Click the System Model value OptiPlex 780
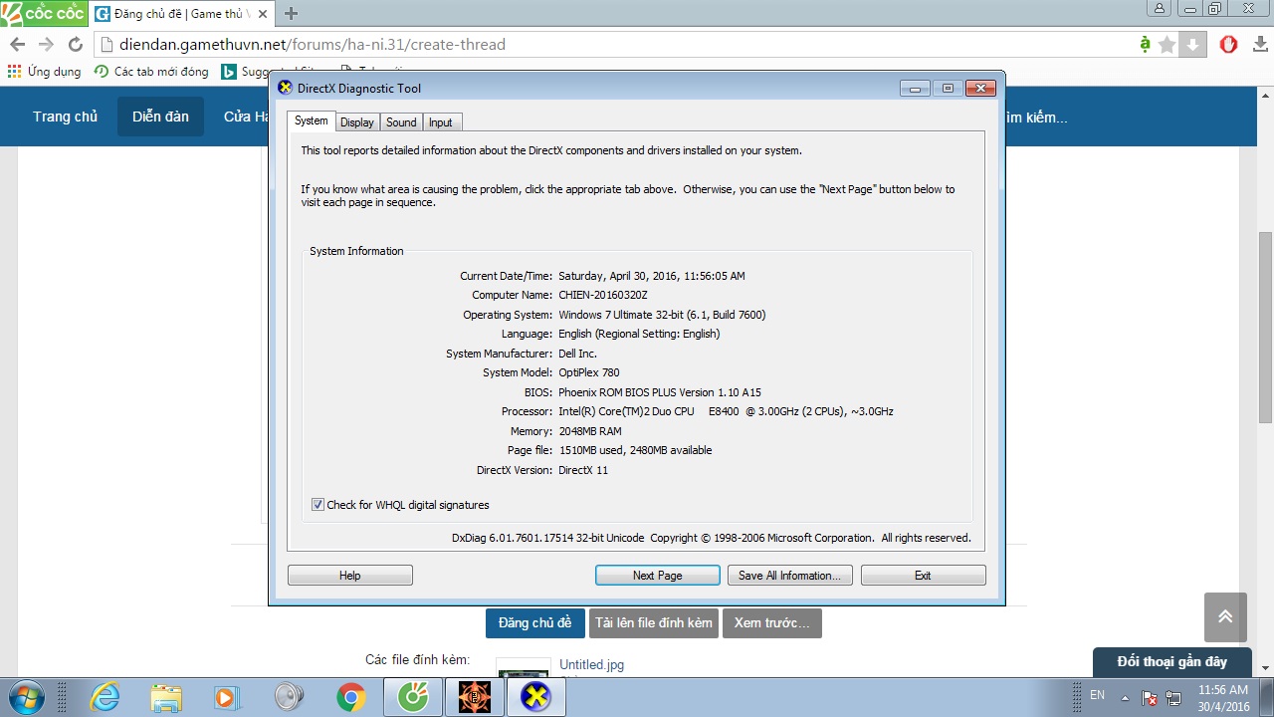 (x=588, y=372)
